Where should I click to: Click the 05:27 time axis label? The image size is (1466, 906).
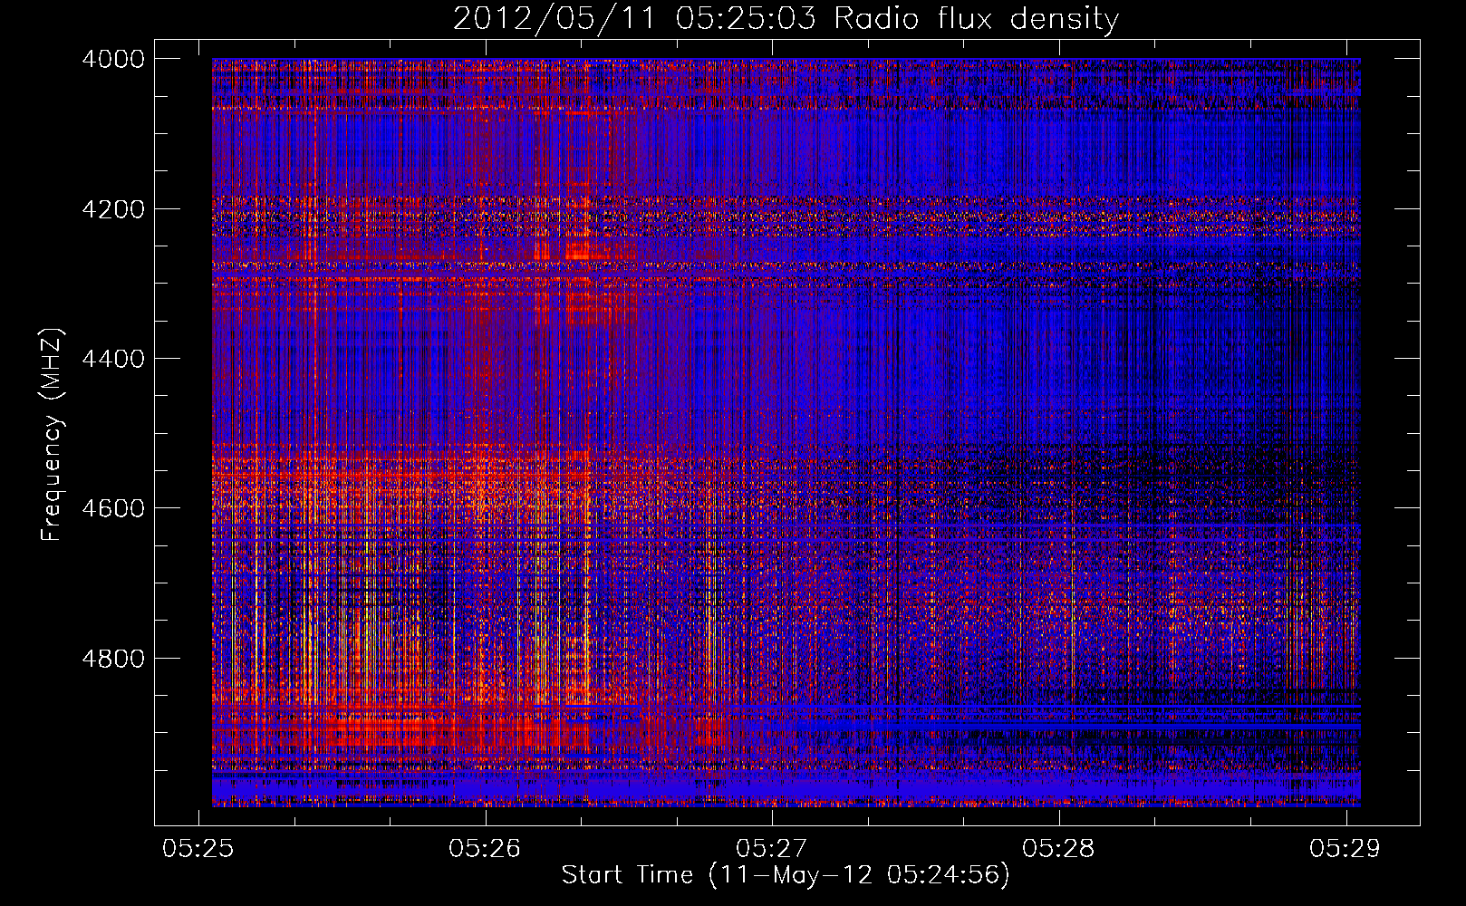[x=771, y=848]
